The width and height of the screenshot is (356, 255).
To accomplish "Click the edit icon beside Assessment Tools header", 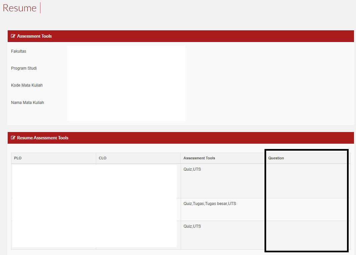I will tap(13, 36).
